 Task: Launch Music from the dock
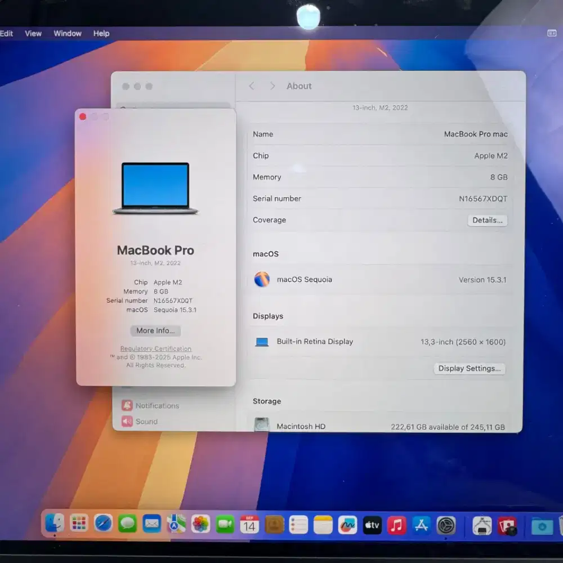point(397,525)
